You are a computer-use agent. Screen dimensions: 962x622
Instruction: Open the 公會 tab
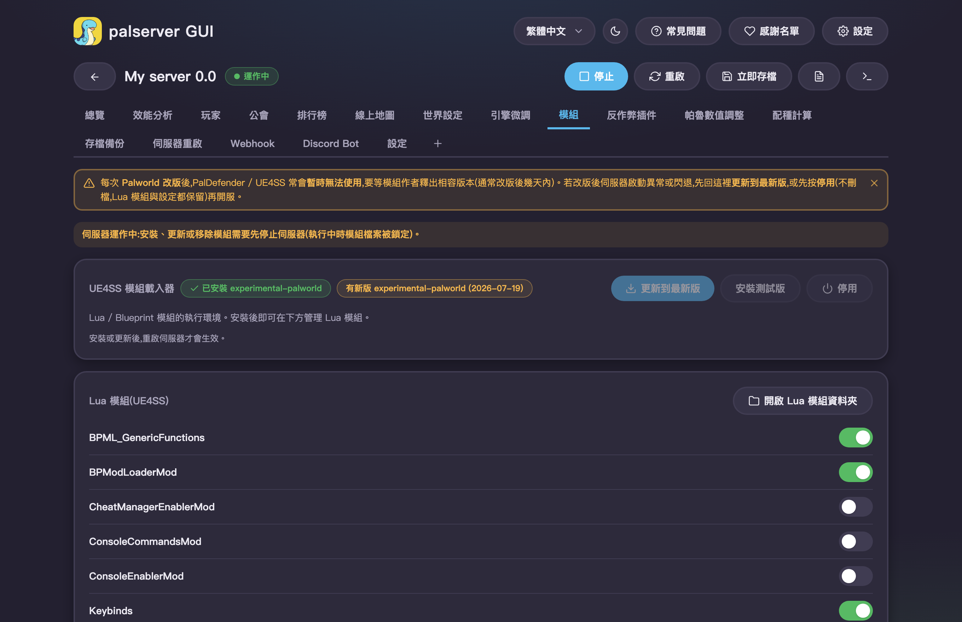259,115
